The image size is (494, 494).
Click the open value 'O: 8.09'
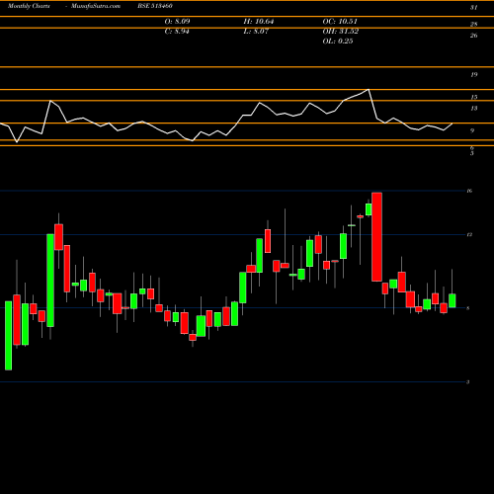pos(177,22)
